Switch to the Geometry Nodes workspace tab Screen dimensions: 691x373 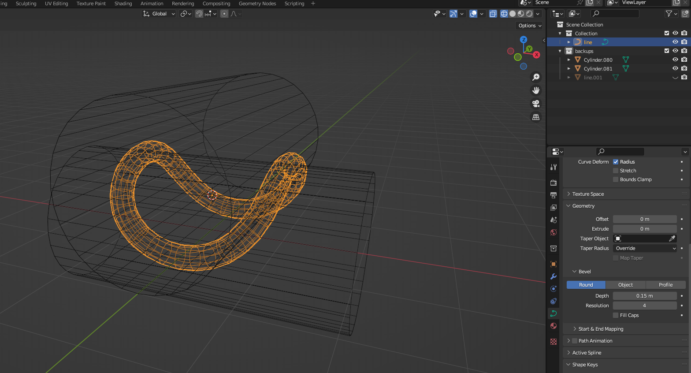point(257,4)
